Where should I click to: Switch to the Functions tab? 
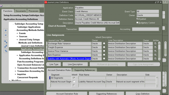pos(8,11)
